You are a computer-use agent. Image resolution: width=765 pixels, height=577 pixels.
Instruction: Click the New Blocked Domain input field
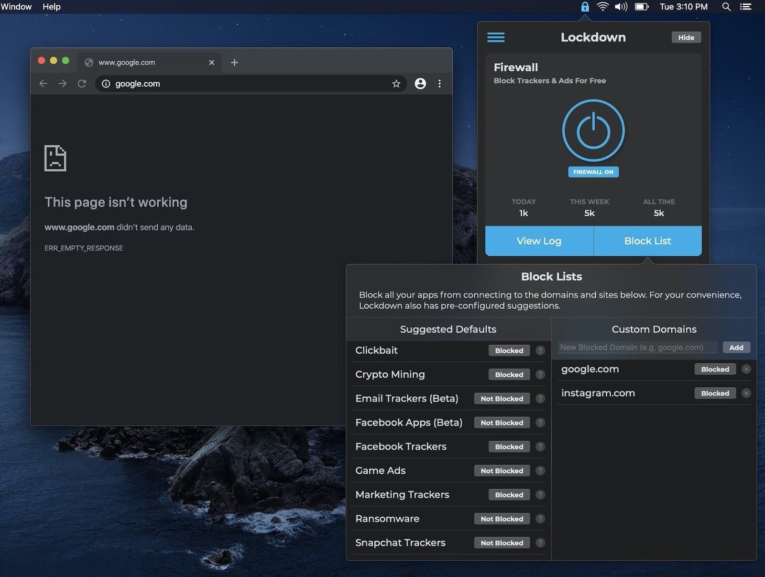[637, 348]
